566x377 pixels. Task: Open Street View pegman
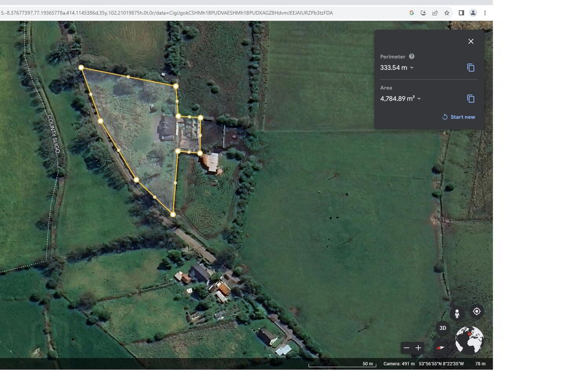tap(457, 314)
